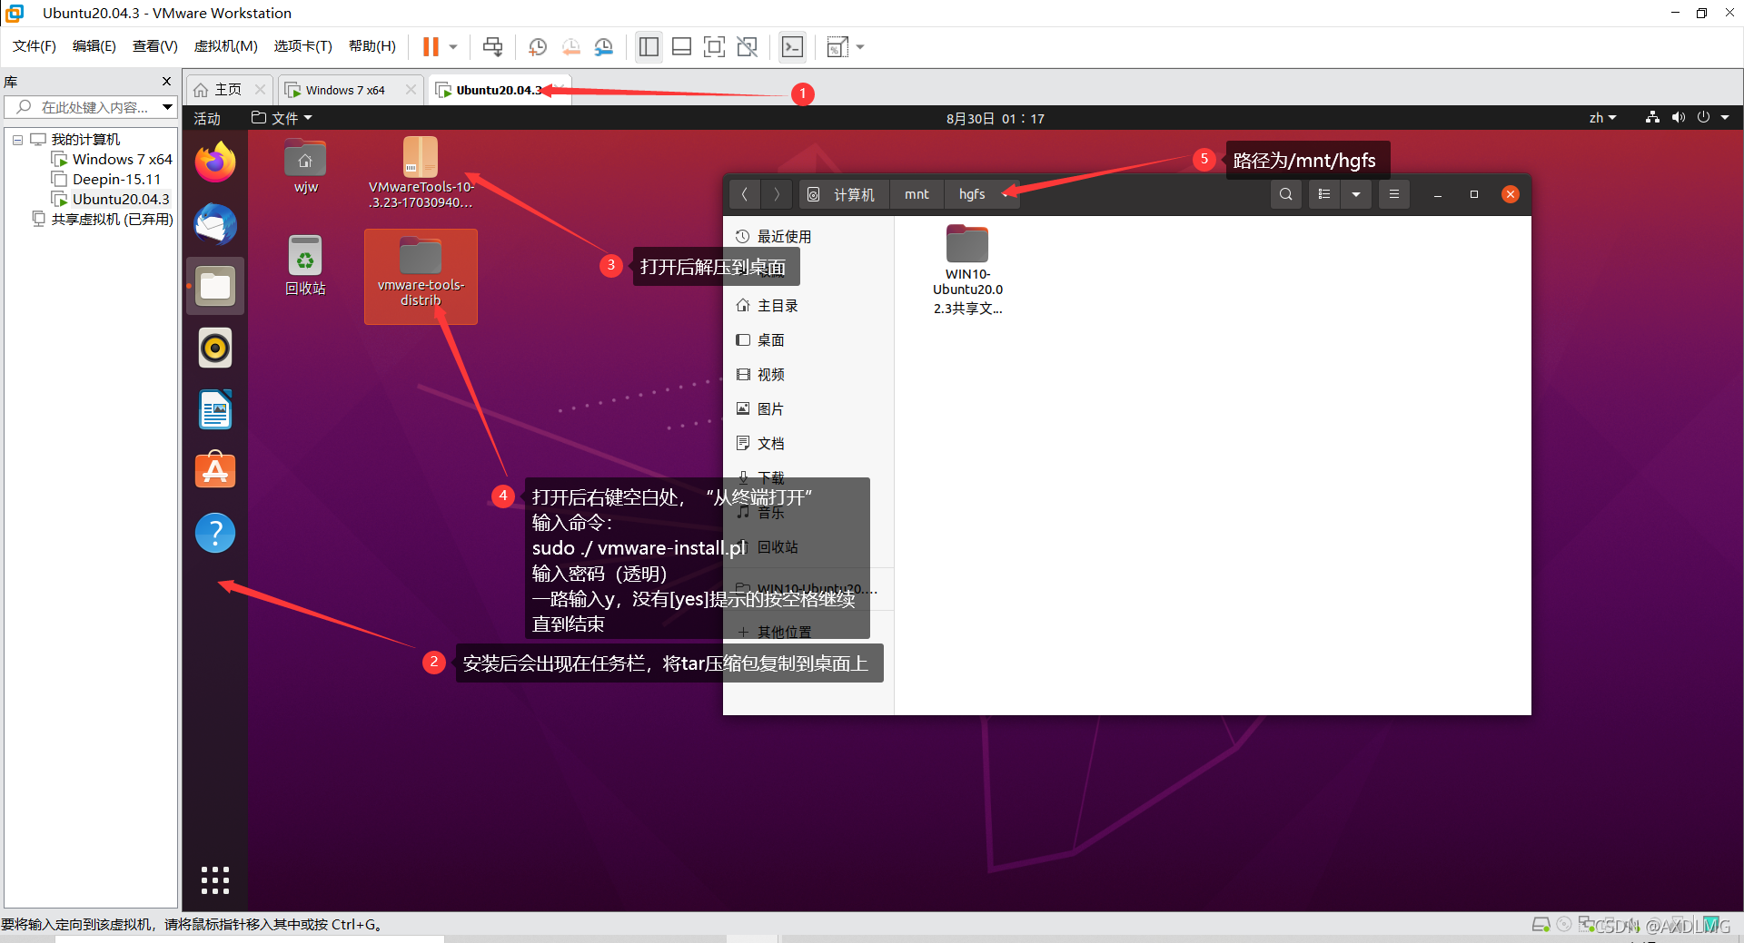Open the hgfs path bar dropdown
This screenshot has width=1744, height=943.
click(1006, 194)
